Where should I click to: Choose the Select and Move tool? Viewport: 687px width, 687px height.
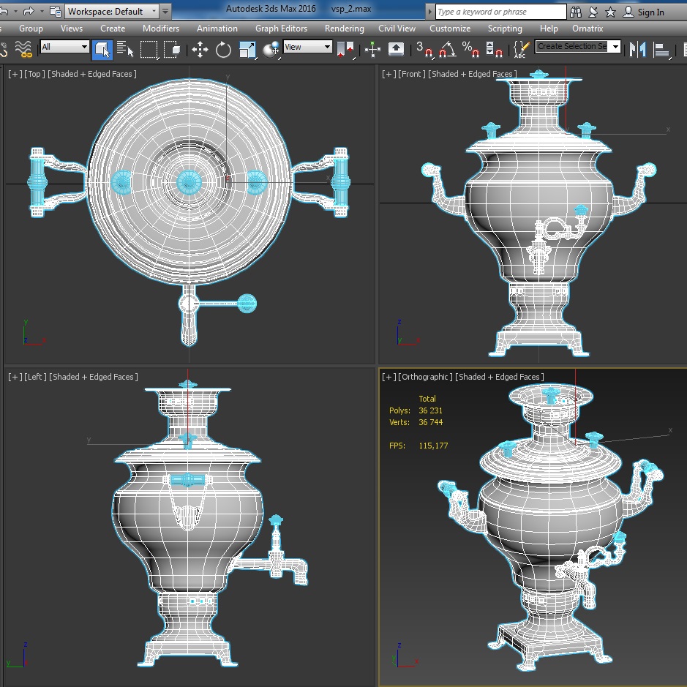pos(200,49)
